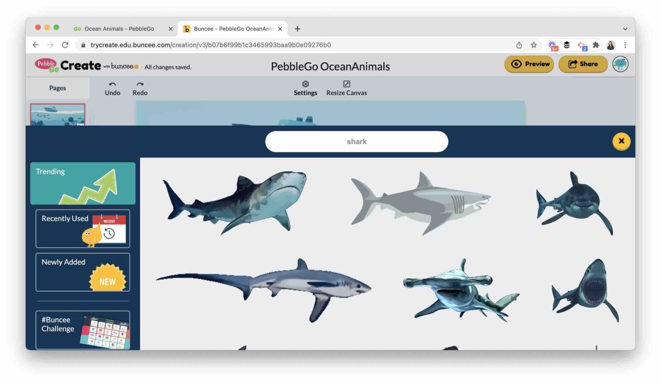This screenshot has height=384, width=661.
Task: Open the tab list dropdown chevron
Action: [625, 29]
